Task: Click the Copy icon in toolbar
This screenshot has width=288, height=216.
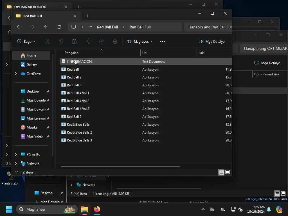Action: [x=61, y=42]
